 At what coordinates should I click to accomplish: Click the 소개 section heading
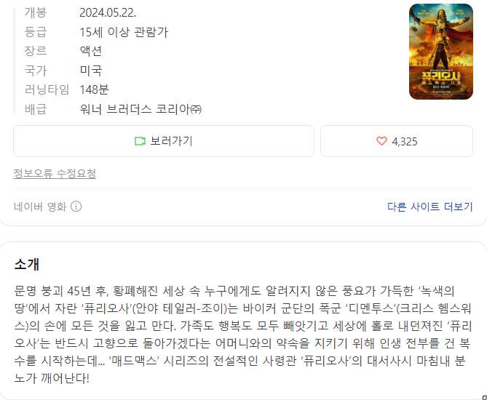[27, 264]
